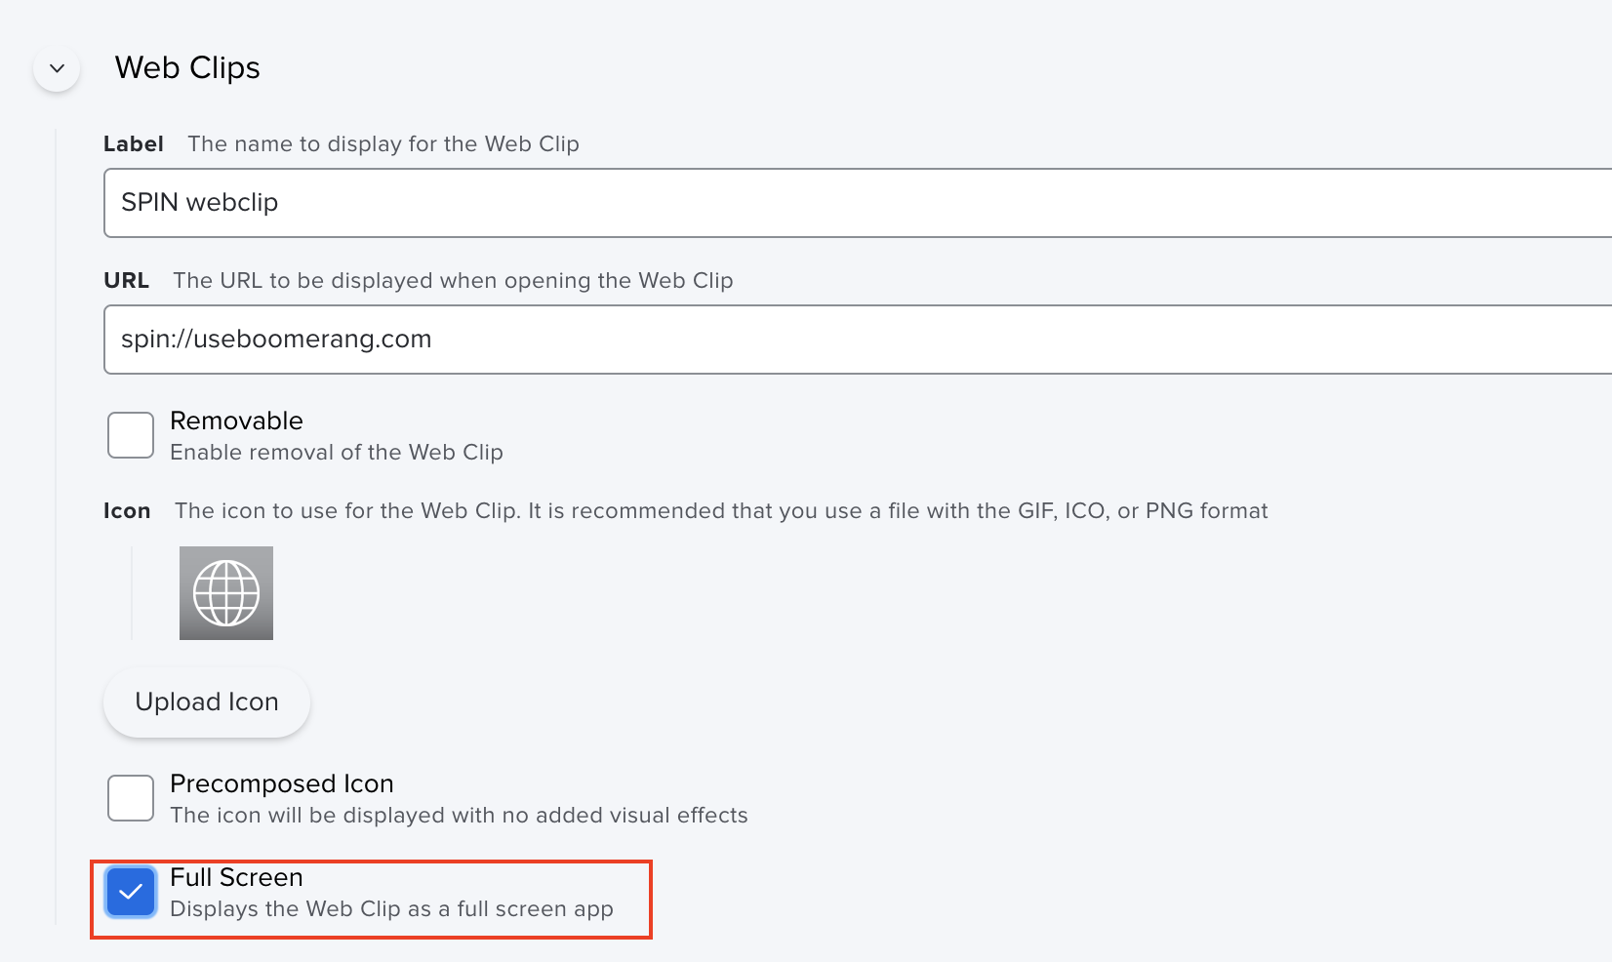Click the bold Label field caption
This screenshot has height=962, width=1612.
tap(133, 144)
